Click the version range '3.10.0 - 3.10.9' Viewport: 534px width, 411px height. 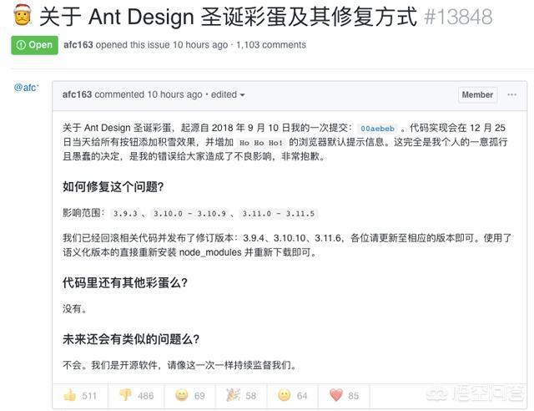pos(189,214)
